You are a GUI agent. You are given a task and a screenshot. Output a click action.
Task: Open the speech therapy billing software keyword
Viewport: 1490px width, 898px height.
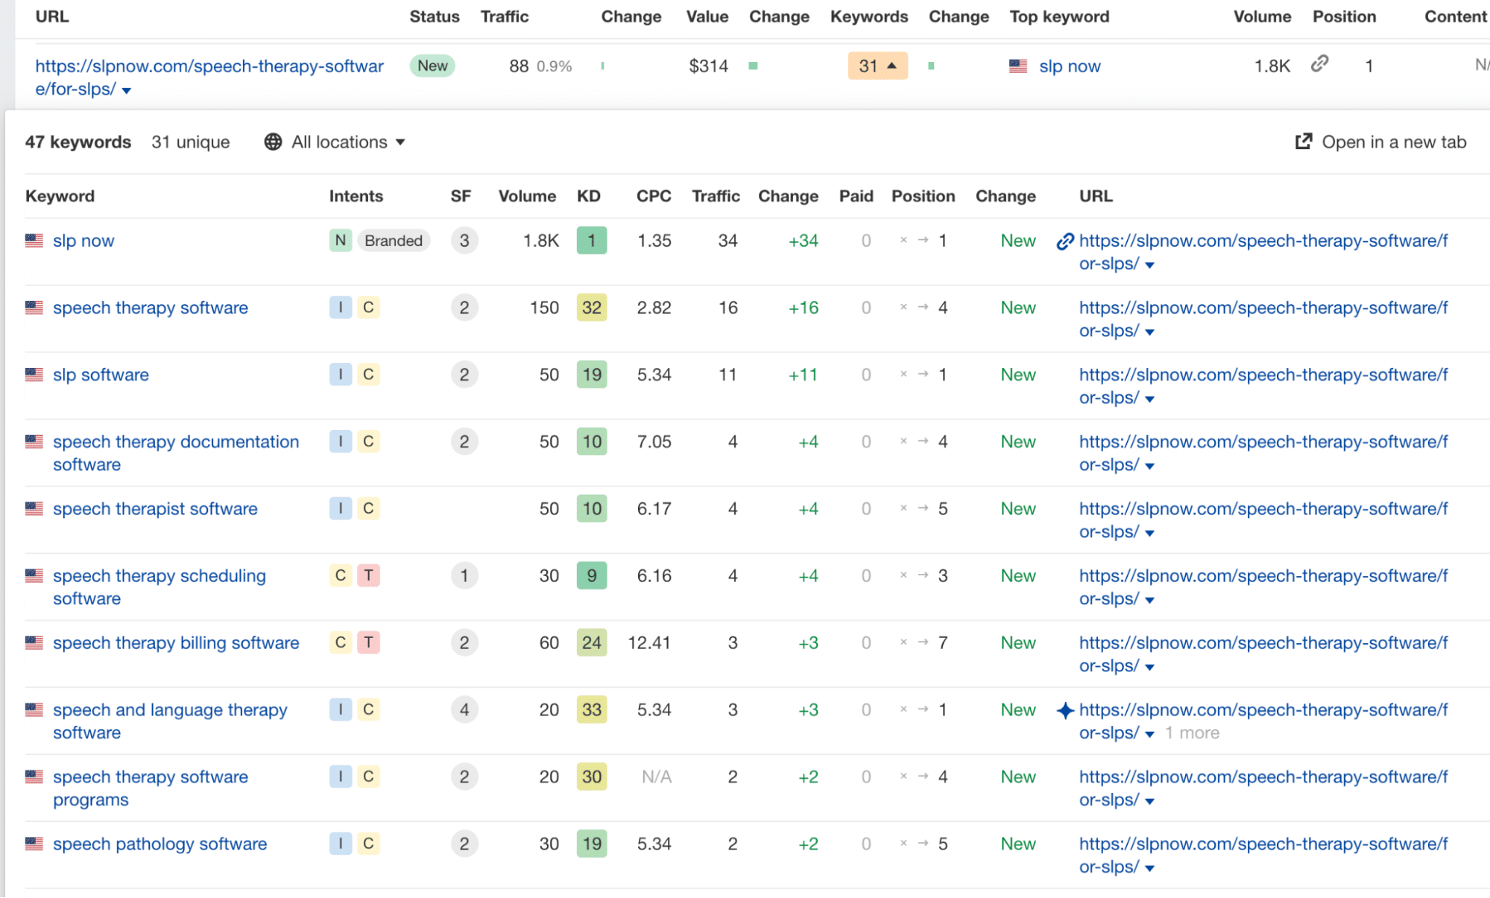176,643
